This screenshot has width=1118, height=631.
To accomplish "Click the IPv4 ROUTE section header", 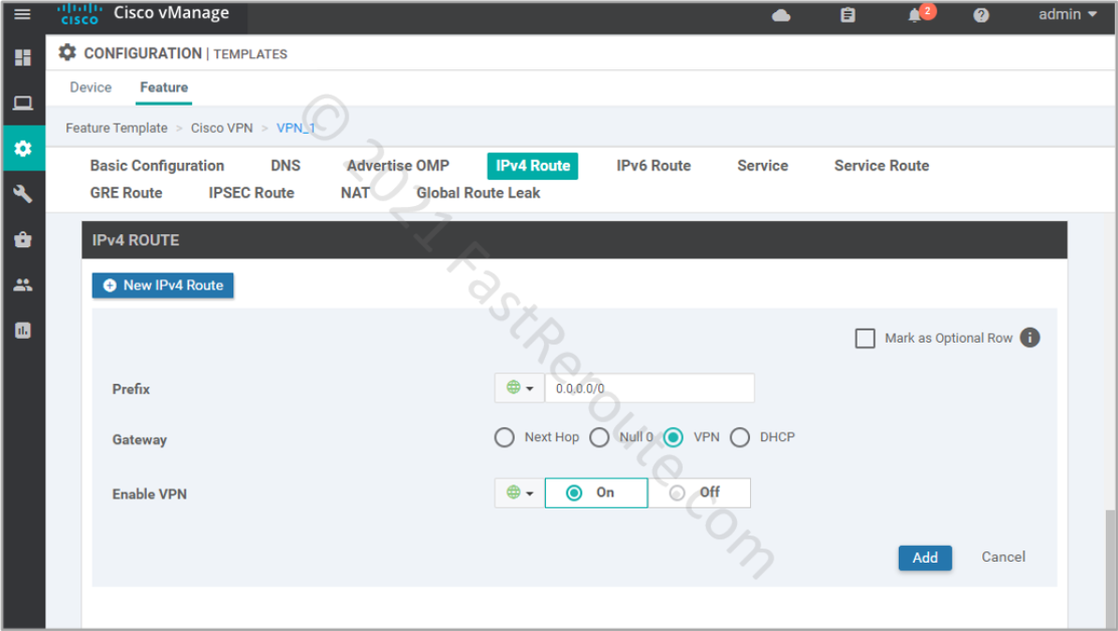I will [574, 240].
